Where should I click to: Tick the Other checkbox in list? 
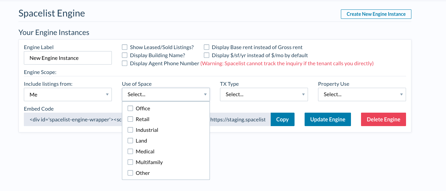tap(130, 173)
